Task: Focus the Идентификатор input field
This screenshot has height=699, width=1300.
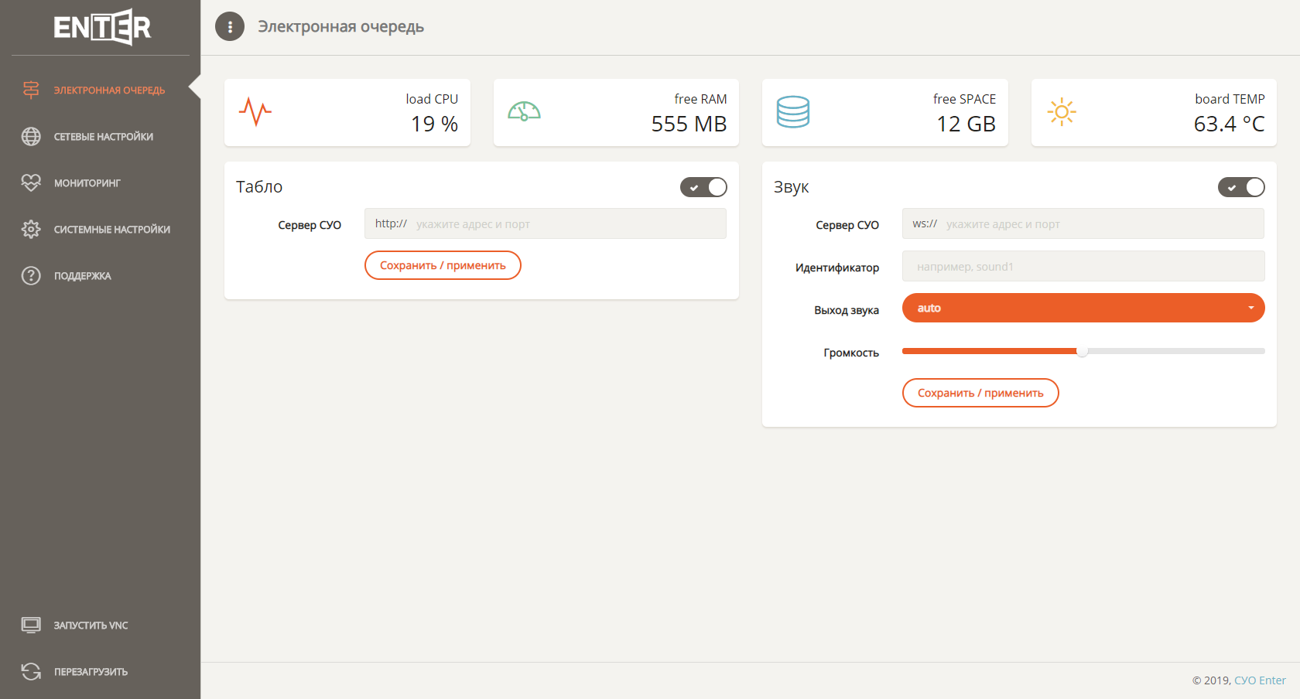Action: [x=1083, y=266]
